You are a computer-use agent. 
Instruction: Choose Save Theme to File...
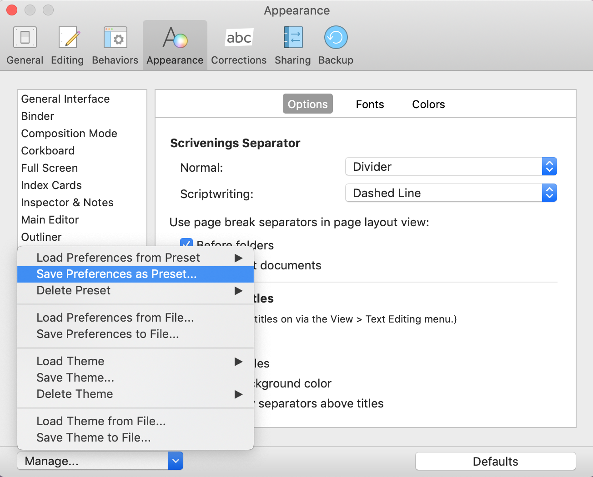(136, 437)
